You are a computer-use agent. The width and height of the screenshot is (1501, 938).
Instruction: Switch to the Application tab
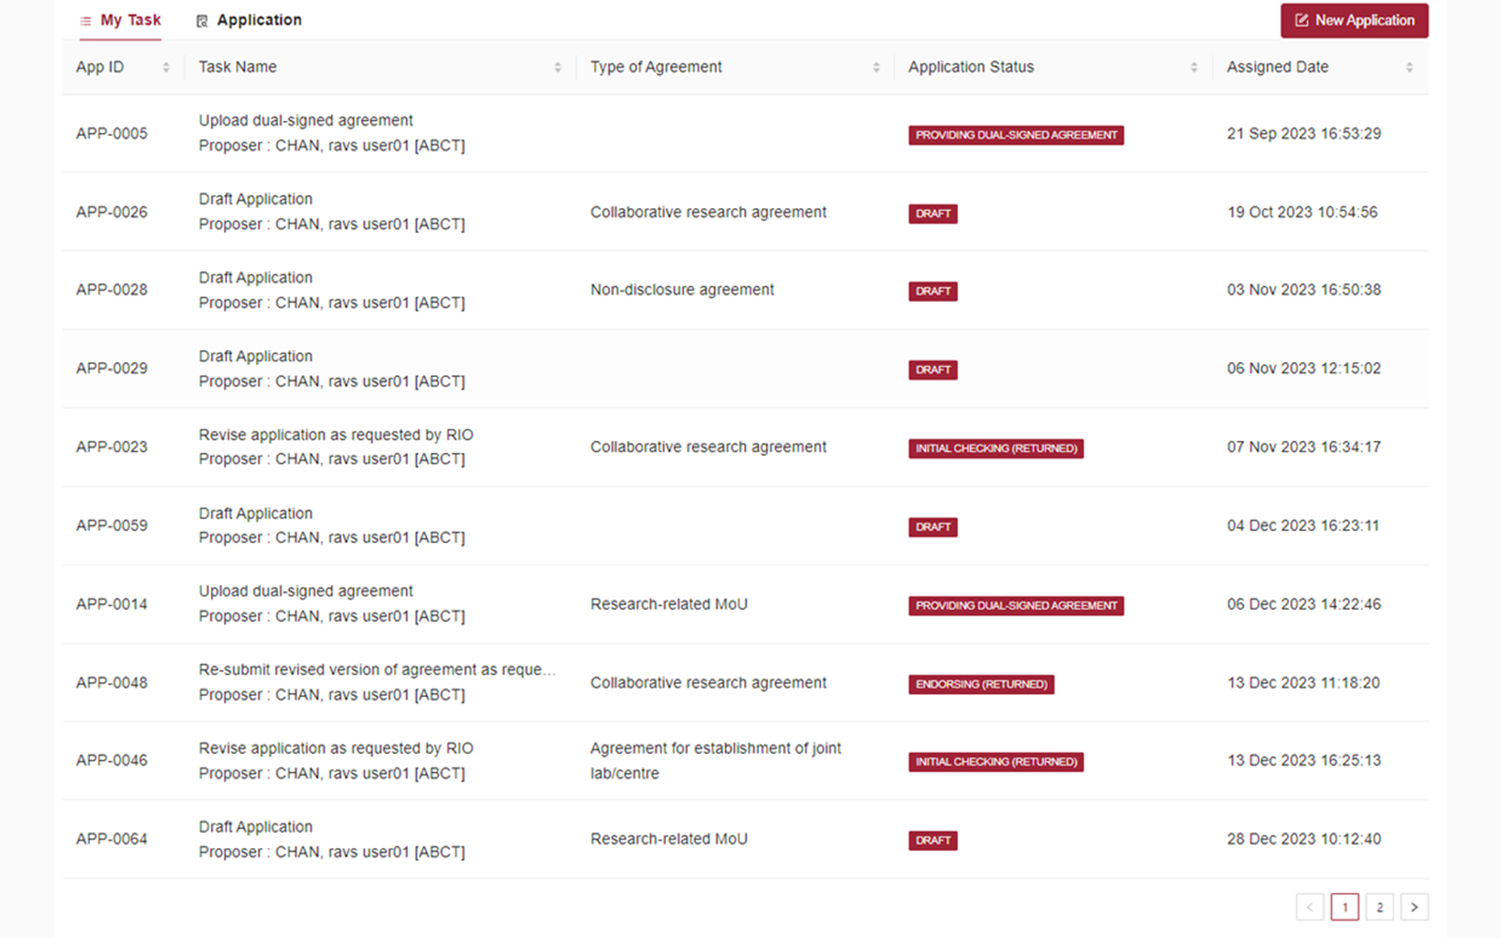258,19
